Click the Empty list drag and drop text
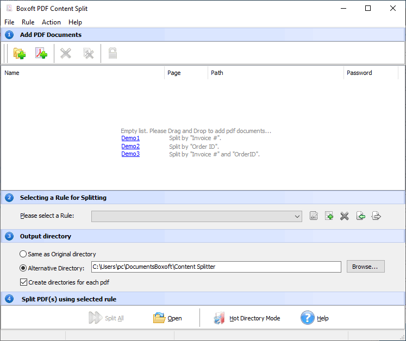The image size is (406, 341). [x=196, y=131]
